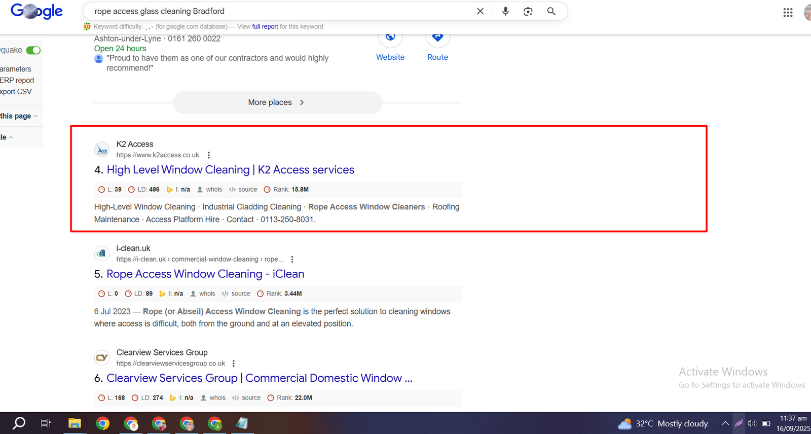Screen dimensions: 811x434
Task: Start voice search with microphone icon
Action: [505, 11]
